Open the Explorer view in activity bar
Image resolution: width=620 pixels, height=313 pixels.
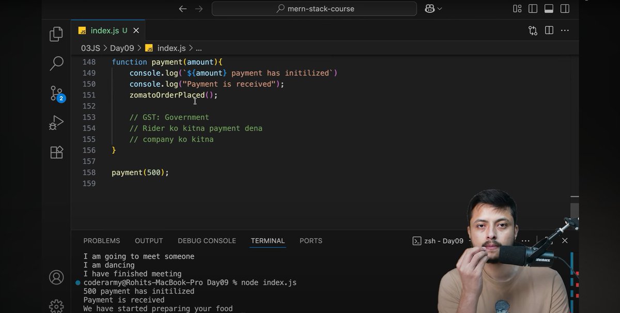click(x=56, y=35)
